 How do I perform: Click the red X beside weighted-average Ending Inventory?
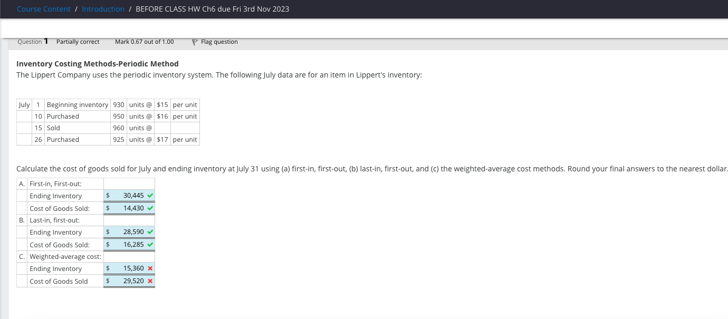(x=149, y=268)
